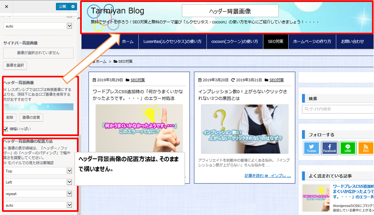The image size is (374, 215).
Task: Click the サイト内検索 search field
Action: (x=338, y=109)
